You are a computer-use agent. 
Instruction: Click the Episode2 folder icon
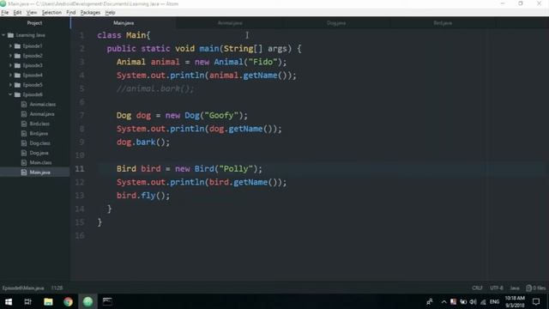point(17,56)
